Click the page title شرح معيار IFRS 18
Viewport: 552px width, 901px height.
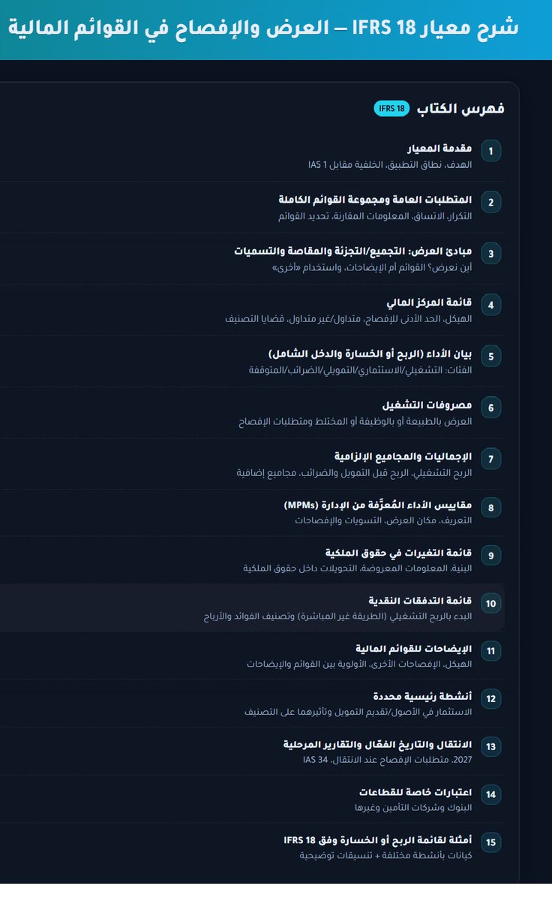[x=263, y=28]
